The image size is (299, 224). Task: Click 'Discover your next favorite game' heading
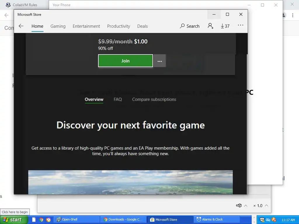point(131,125)
